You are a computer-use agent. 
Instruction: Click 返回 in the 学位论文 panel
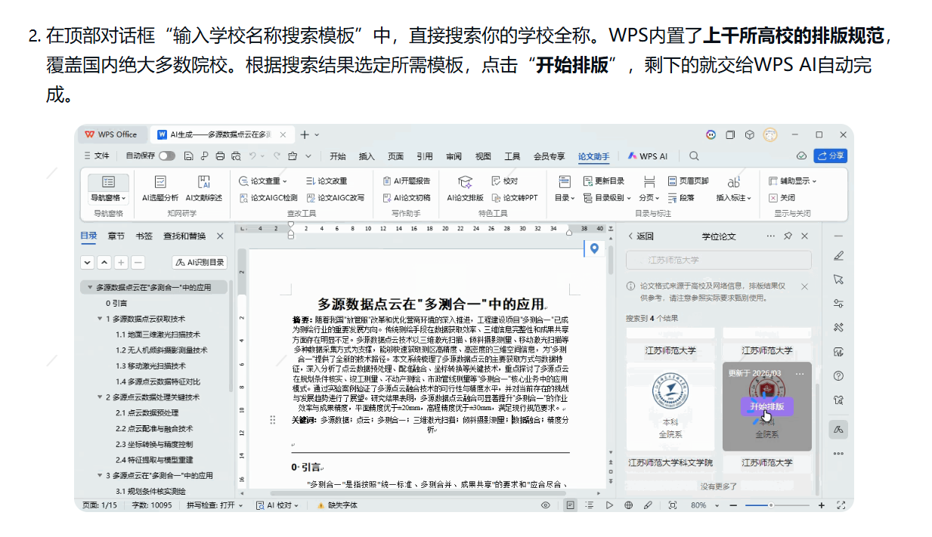[640, 236]
